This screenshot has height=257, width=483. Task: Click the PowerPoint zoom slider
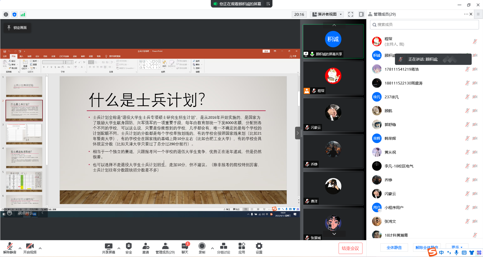coord(271,209)
